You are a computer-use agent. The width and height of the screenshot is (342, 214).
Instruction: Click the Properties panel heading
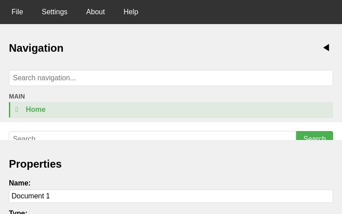click(35, 164)
